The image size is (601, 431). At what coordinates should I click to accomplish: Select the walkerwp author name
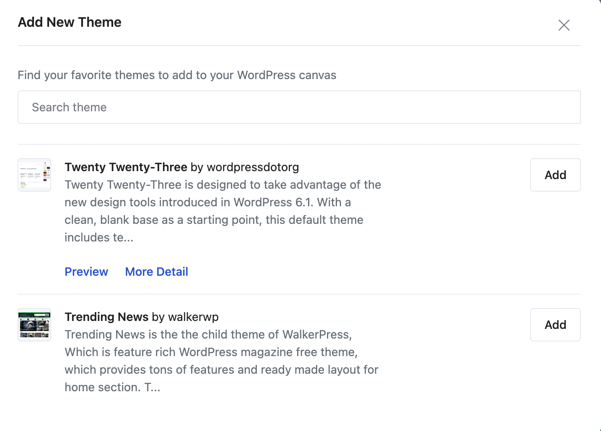pos(193,317)
